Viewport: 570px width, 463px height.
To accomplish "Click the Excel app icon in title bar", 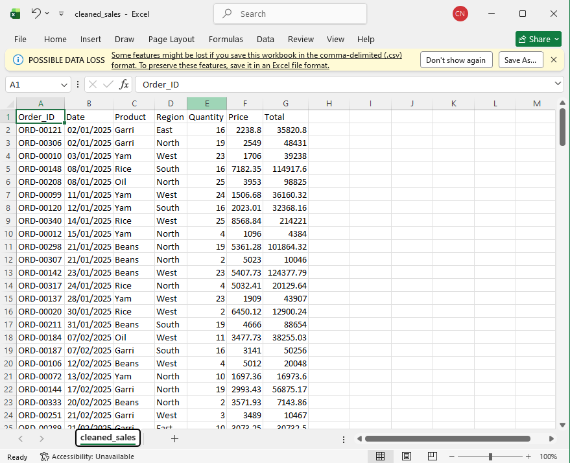I will tap(15, 14).
